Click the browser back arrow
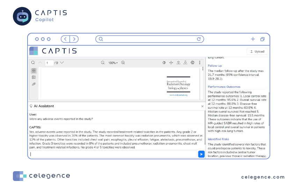The width and height of the screenshot is (295, 189). click(x=65, y=39)
